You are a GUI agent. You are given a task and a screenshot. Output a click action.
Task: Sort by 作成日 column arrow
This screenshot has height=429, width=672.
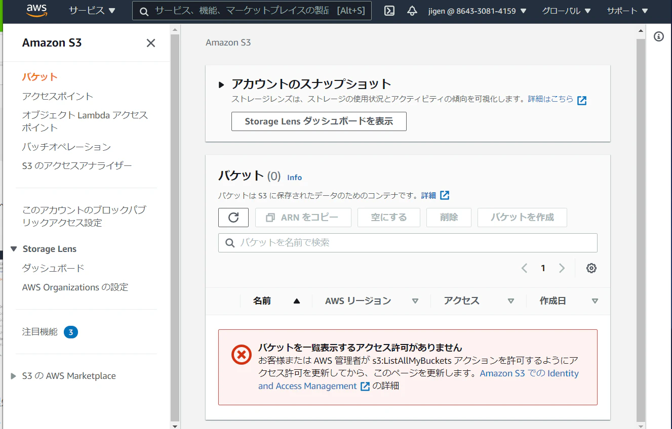point(595,301)
